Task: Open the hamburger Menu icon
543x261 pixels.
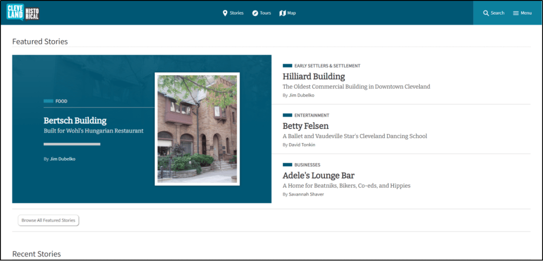Action: (x=516, y=13)
